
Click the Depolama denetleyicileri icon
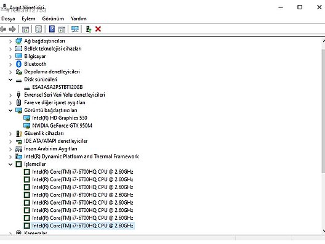point(18,72)
